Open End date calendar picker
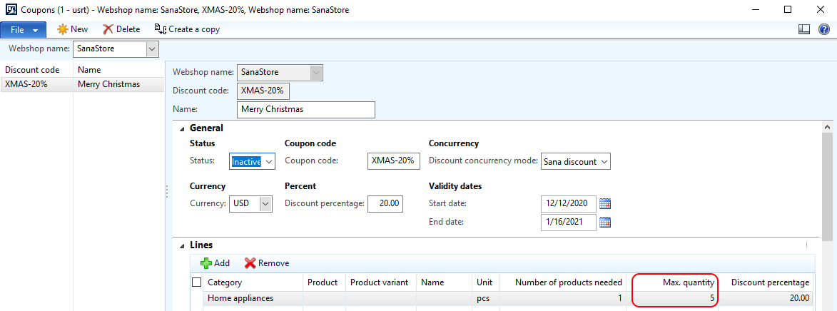 [605, 222]
